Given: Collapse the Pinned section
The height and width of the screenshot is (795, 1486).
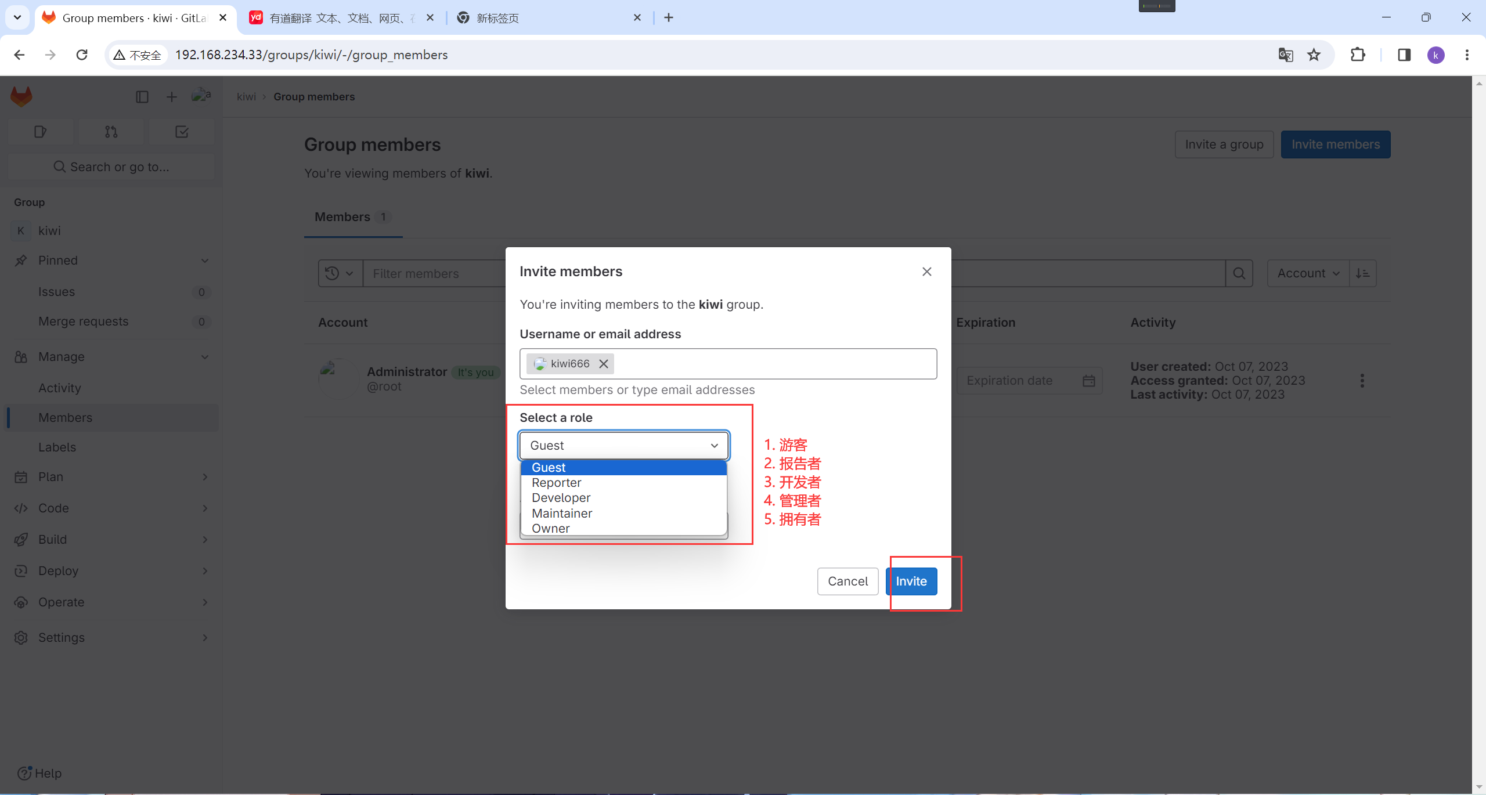Looking at the screenshot, I should [111, 261].
